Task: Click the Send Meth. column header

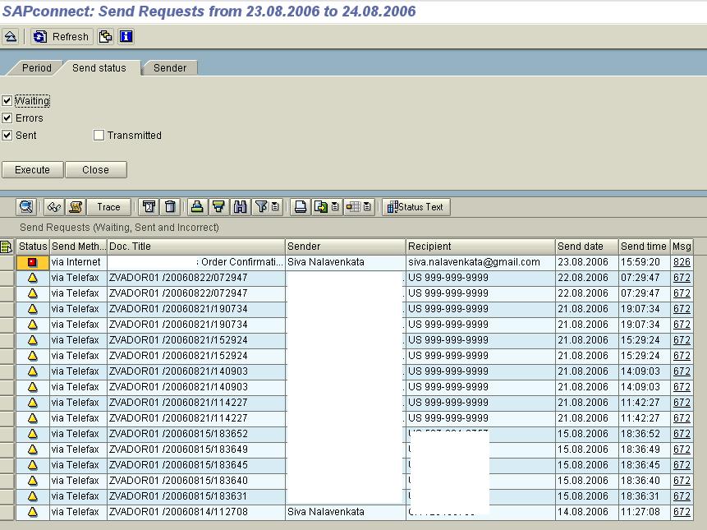Action: click(79, 247)
